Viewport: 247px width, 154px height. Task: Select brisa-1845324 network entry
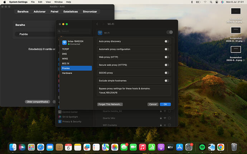pyautogui.click(x=76, y=43)
